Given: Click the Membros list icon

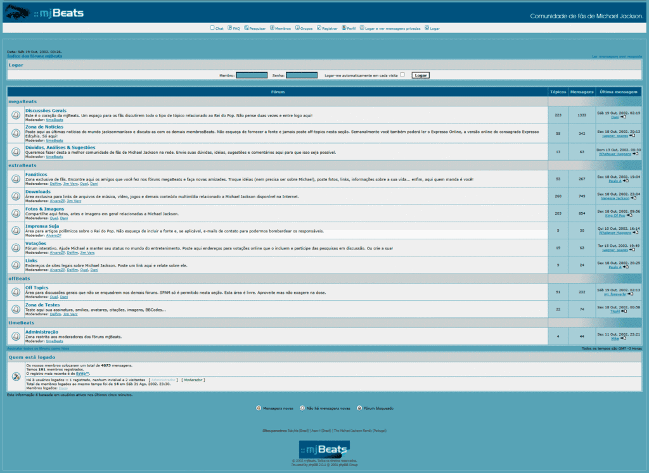Looking at the screenshot, I should (272, 28).
